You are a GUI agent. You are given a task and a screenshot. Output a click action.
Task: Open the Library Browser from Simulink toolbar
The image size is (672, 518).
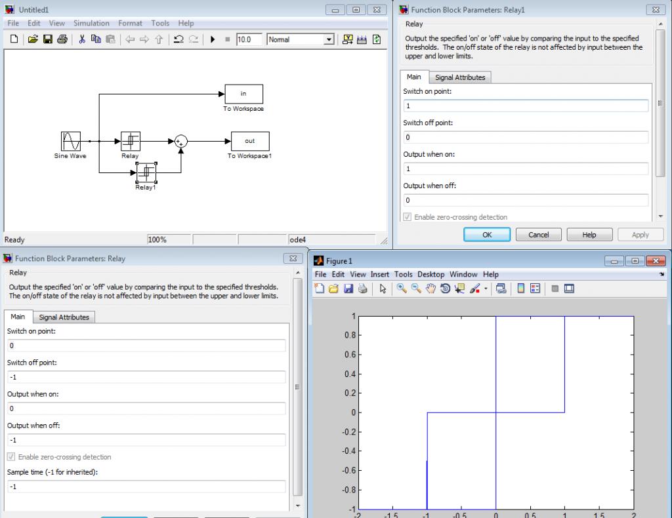pos(348,39)
